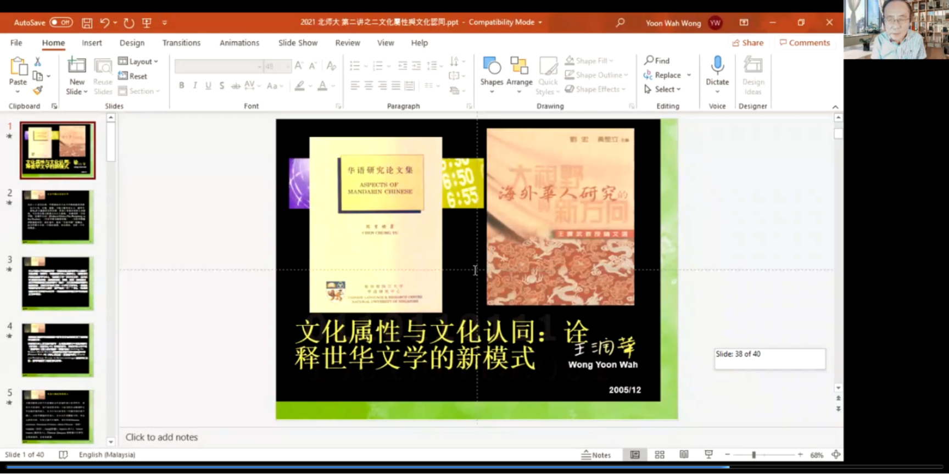Viewport: 949px width, 474px height.
Task: Open the Transitions ribbon tab
Action: tap(181, 43)
